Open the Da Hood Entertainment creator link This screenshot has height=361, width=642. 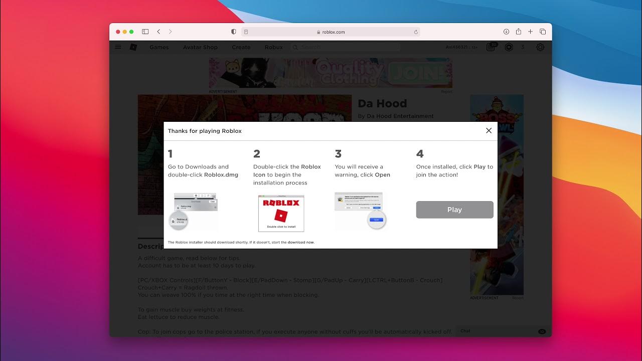[400, 116]
